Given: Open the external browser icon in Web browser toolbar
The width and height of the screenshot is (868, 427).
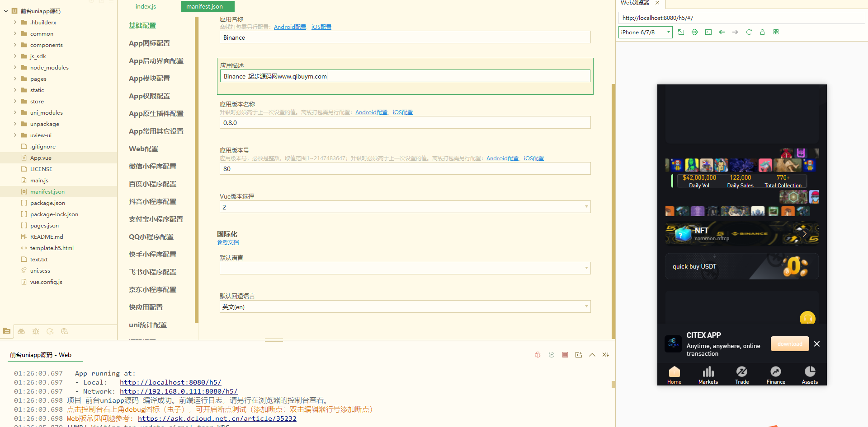Looking at the screenshot, I should (681, 32).
